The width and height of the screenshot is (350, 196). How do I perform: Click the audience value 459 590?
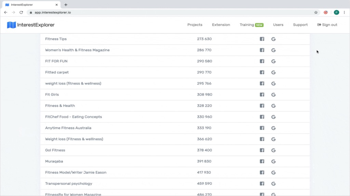click(x=204, y=183)
